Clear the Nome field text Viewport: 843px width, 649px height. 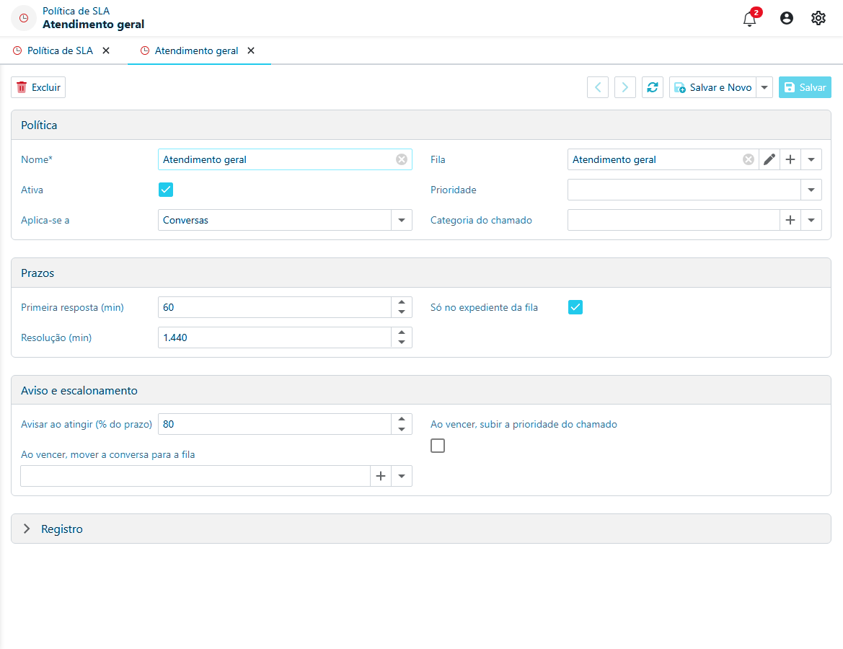pos(402,159)
